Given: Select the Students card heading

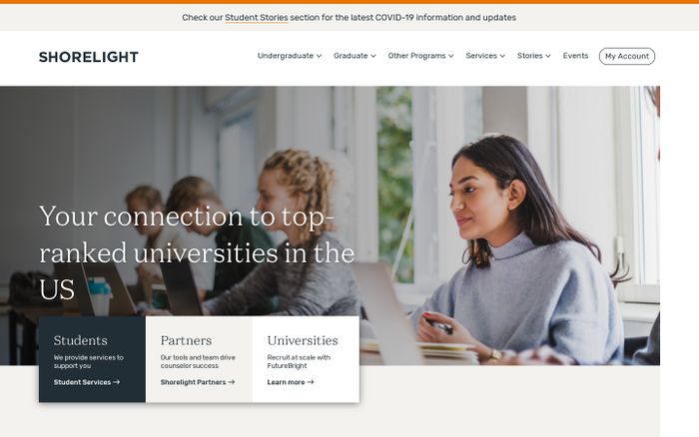Looking at the screenshot, I should (81, 340).
